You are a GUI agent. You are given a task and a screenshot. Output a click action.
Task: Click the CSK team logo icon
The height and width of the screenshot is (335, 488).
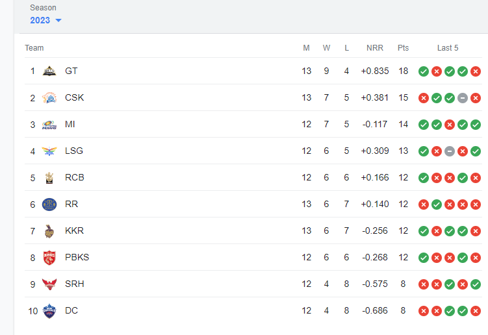(49, 97)
